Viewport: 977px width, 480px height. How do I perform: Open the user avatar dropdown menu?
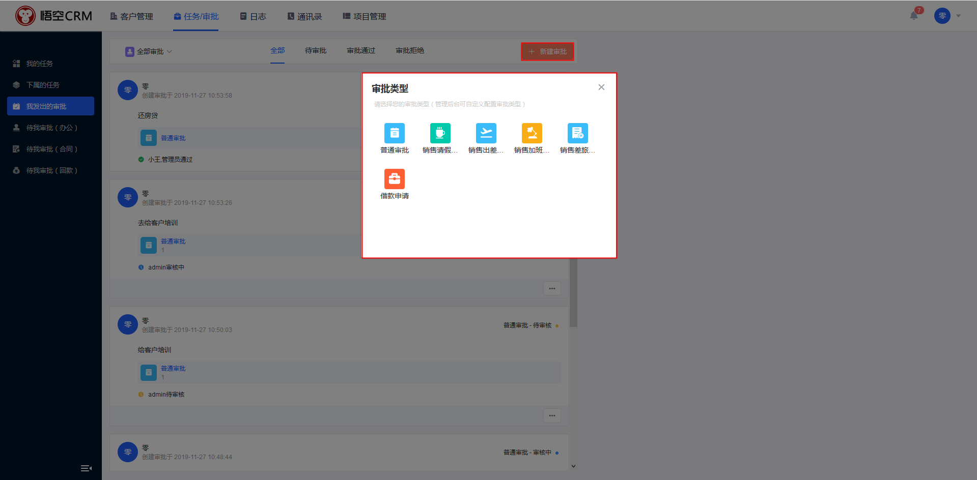[x=947, y=16]
